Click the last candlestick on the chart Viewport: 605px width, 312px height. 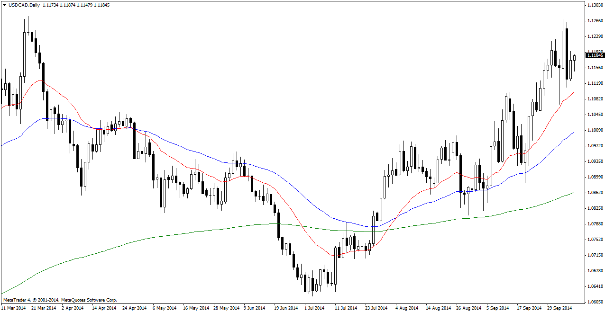tap(574, 58)
